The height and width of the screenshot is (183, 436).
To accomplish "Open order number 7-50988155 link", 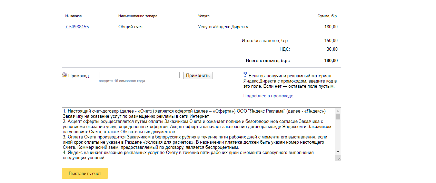I will (77, 27).
